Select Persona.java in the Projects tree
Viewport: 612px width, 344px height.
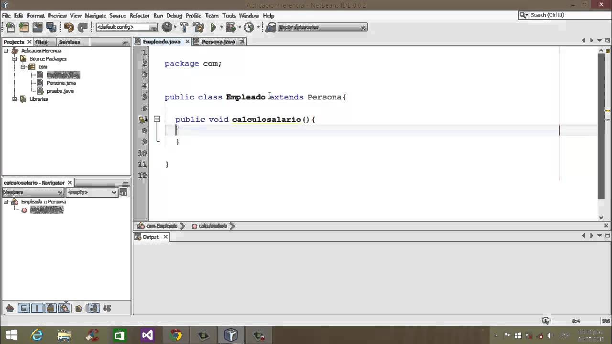click(x=61, y=83)
